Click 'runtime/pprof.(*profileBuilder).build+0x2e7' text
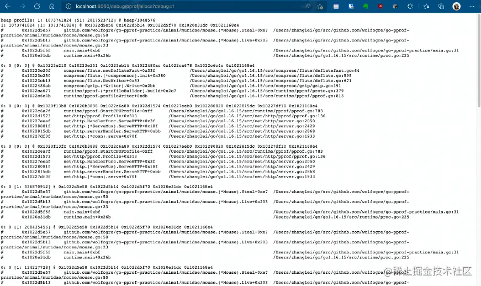The height and width of the screenshot is (286, 481). tap(120, 91)
